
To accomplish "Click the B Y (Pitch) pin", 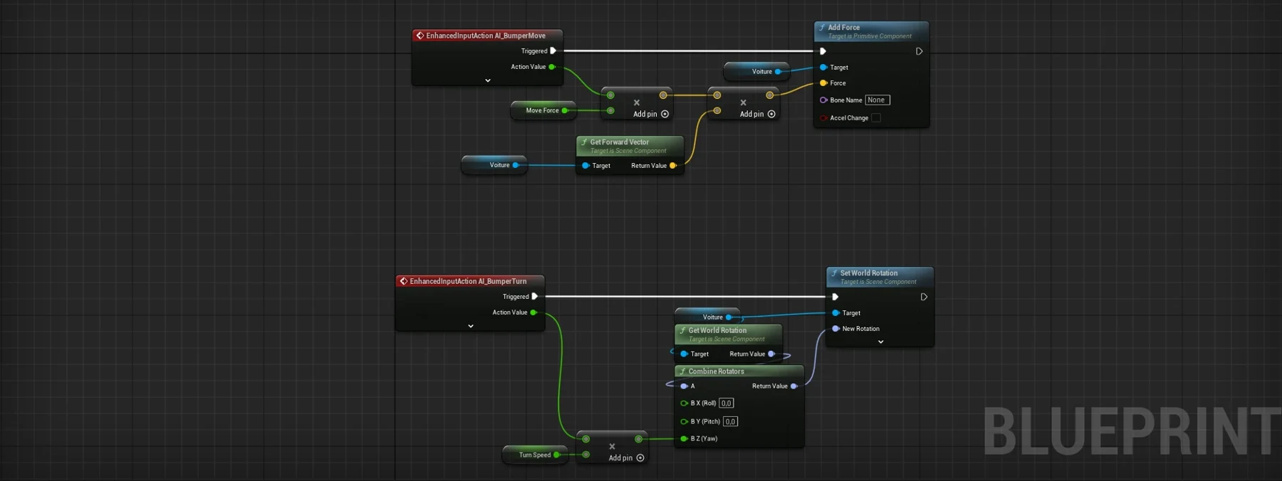I will pyautogui.click(x=684, y=421).
